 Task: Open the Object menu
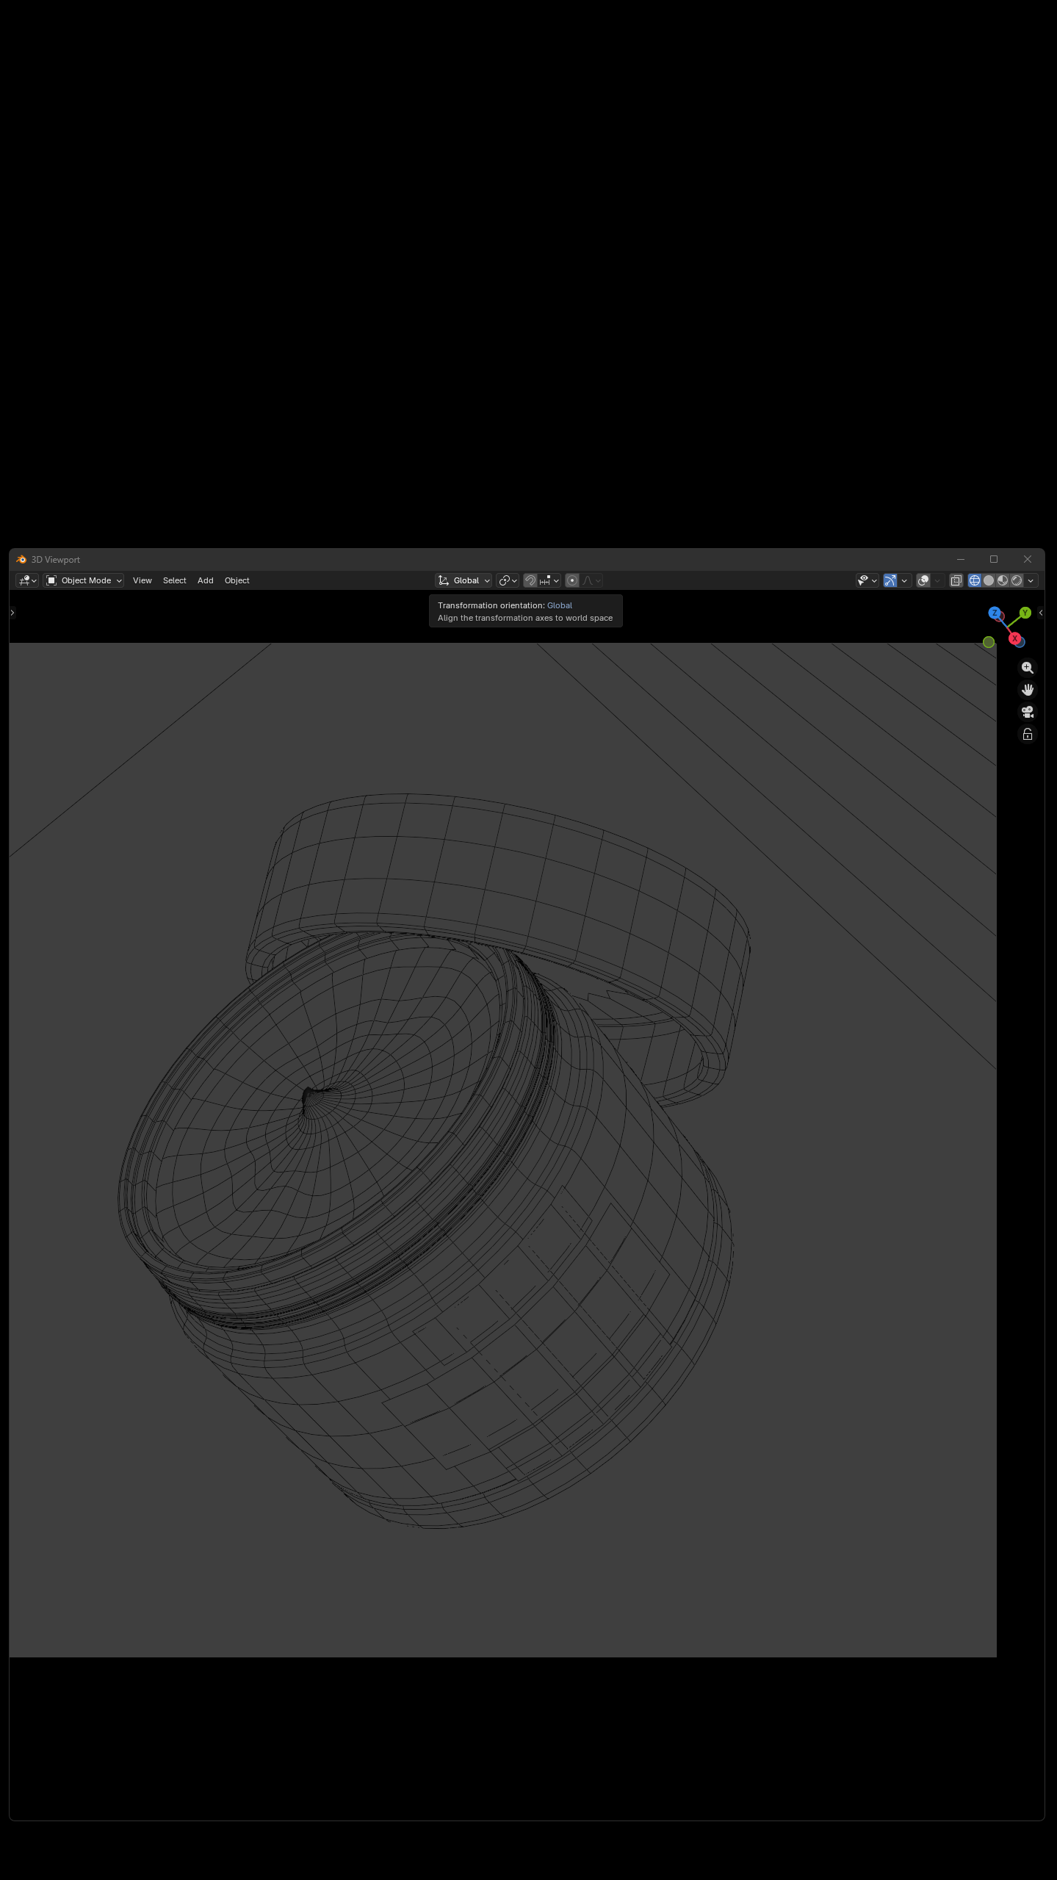[237, 580]
